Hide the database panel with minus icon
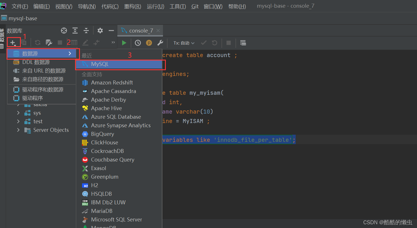This screenshot has width=417, height=228. (111, 31)
